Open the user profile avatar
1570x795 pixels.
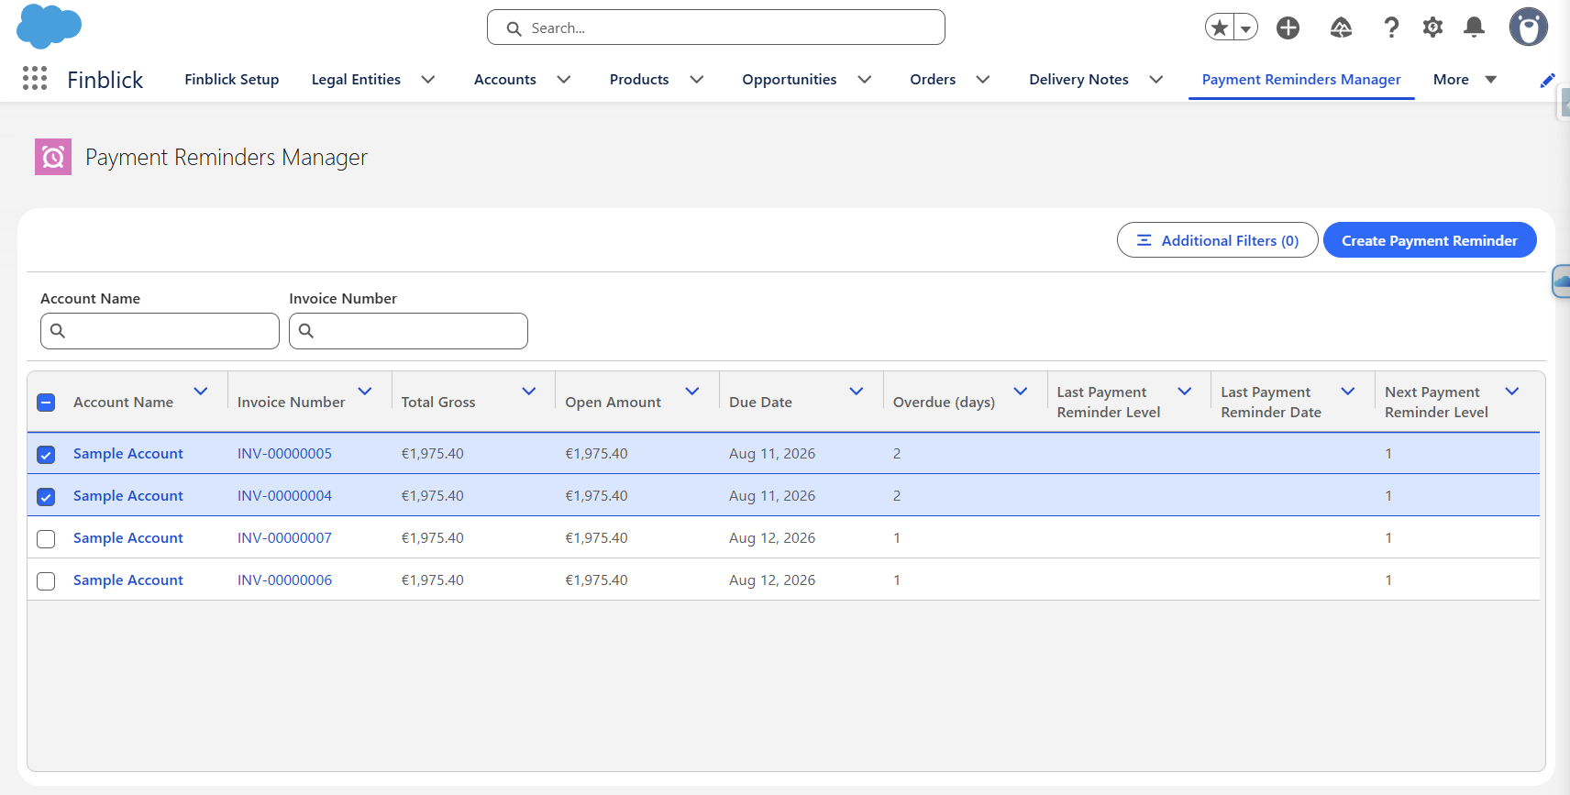pyautogui.click(x=1529, y=28)
